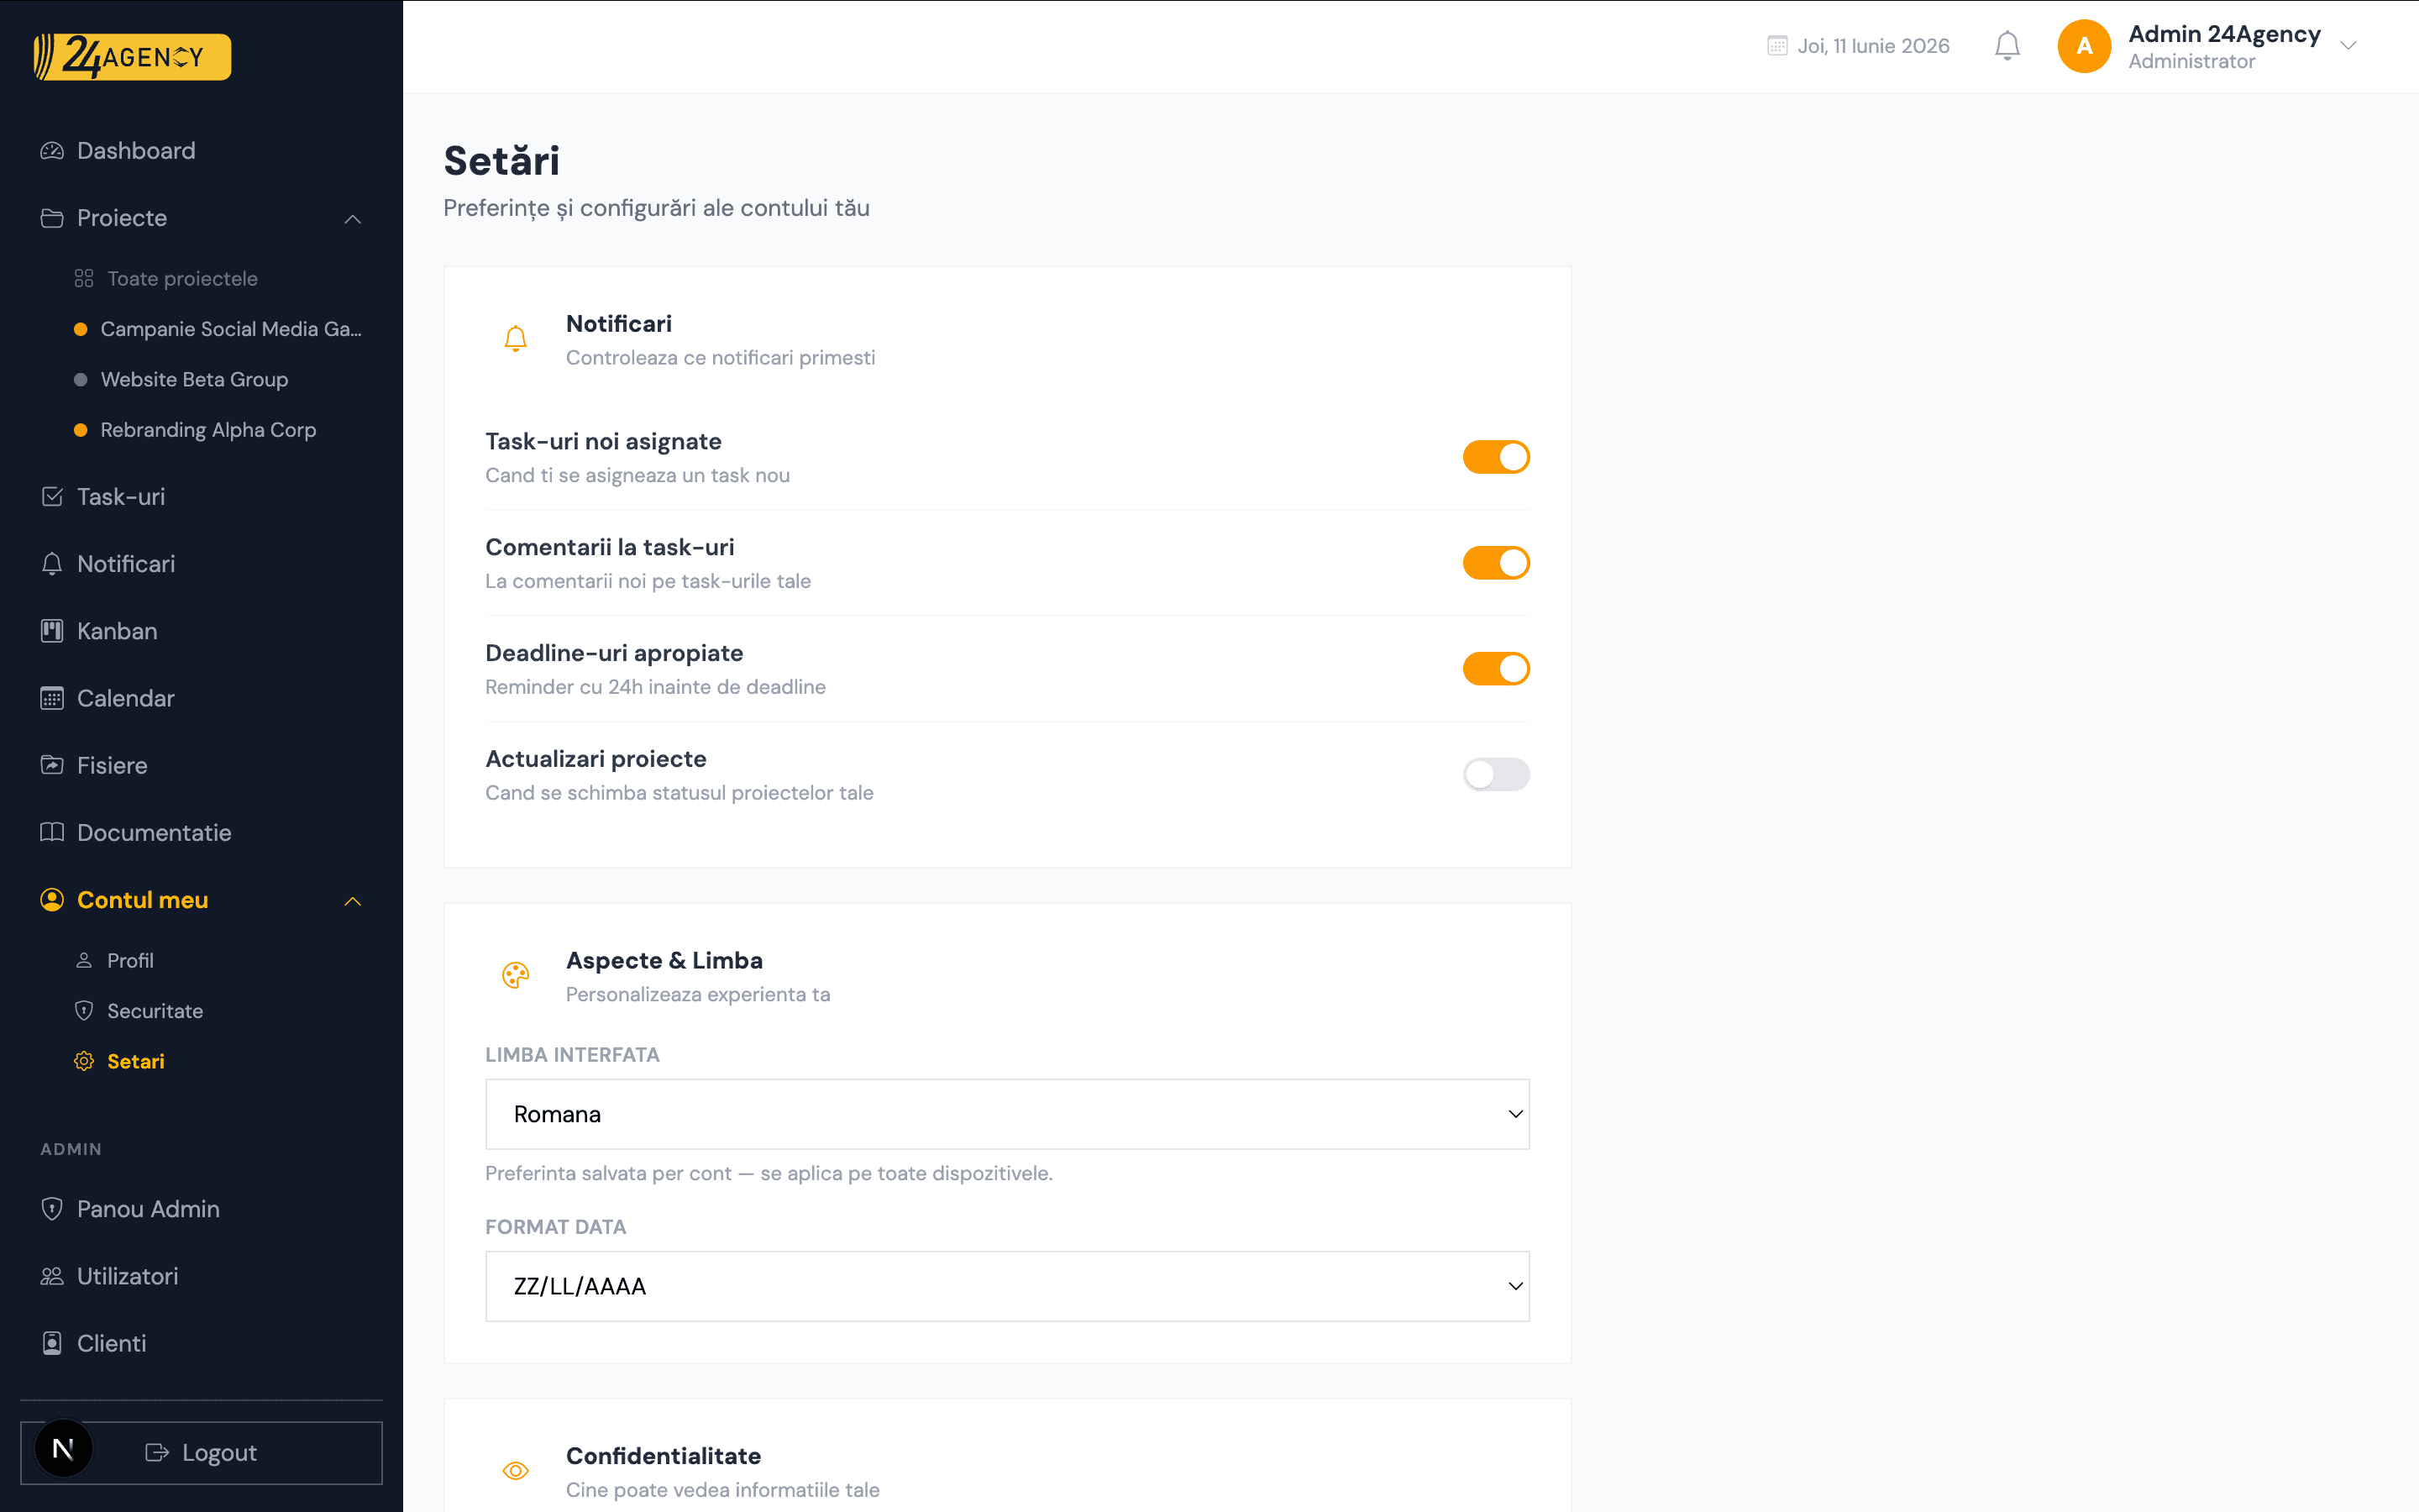
Task: Switch off Deadline-uri apropiate toggle
Action: 1497,669
